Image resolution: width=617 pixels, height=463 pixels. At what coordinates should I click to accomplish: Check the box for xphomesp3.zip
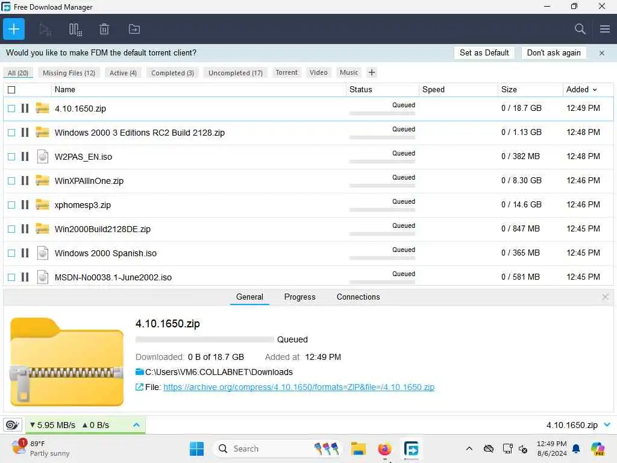coord(11,205)
